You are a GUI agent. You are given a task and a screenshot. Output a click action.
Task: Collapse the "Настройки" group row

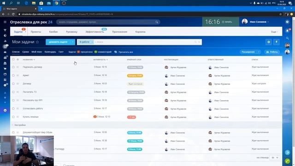12,125
